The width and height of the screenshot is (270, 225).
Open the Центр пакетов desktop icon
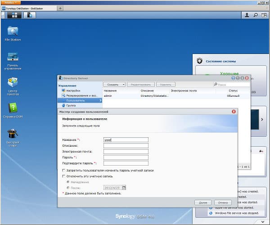pyautogui.click(x=13, y=86)
